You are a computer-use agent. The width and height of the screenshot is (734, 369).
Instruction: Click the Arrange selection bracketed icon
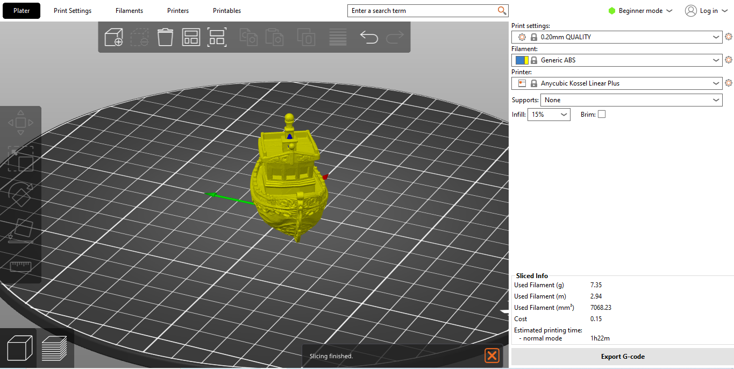[x=217, y=37]
